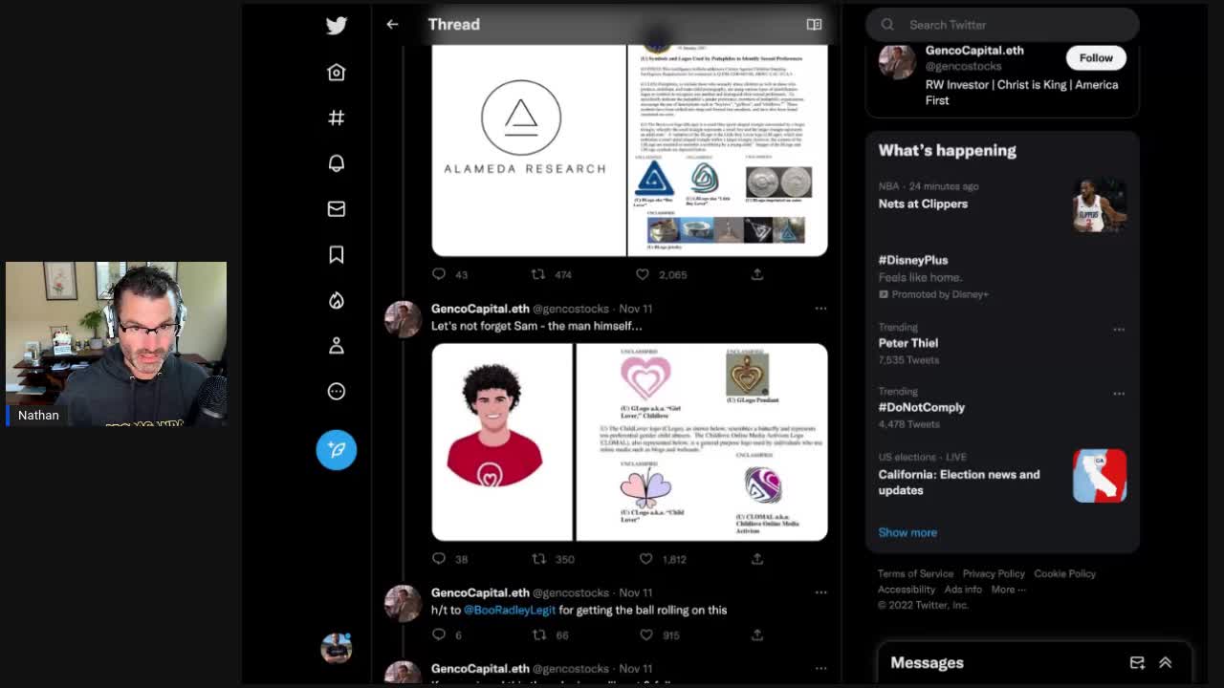
Task: Open the Alameda Research logo image
Action: [x=529, y=150]
